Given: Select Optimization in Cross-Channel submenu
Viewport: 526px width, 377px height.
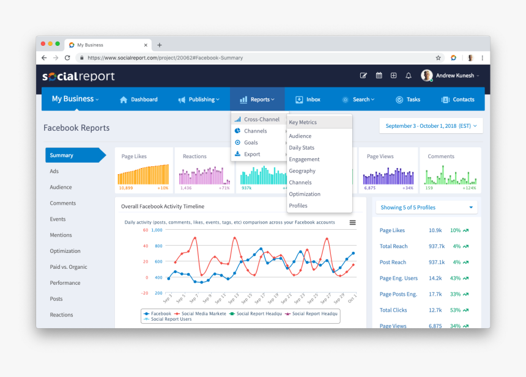Looking at the screenshot, I should [x=304, y=194].
